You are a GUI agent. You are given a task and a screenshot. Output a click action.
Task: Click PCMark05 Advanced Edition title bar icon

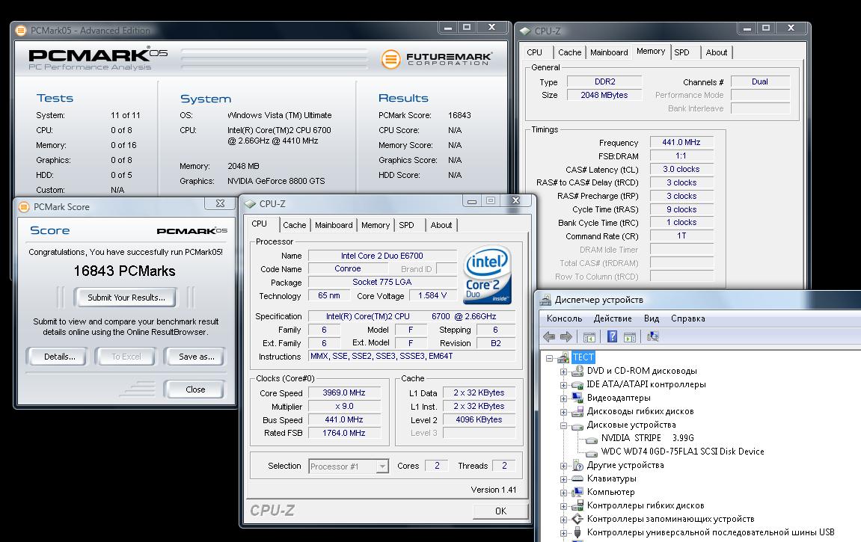pos(21,30)
